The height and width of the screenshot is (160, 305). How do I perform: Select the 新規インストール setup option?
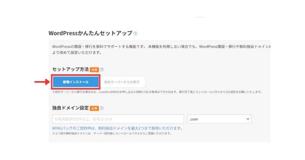click(x=75, y=82)
